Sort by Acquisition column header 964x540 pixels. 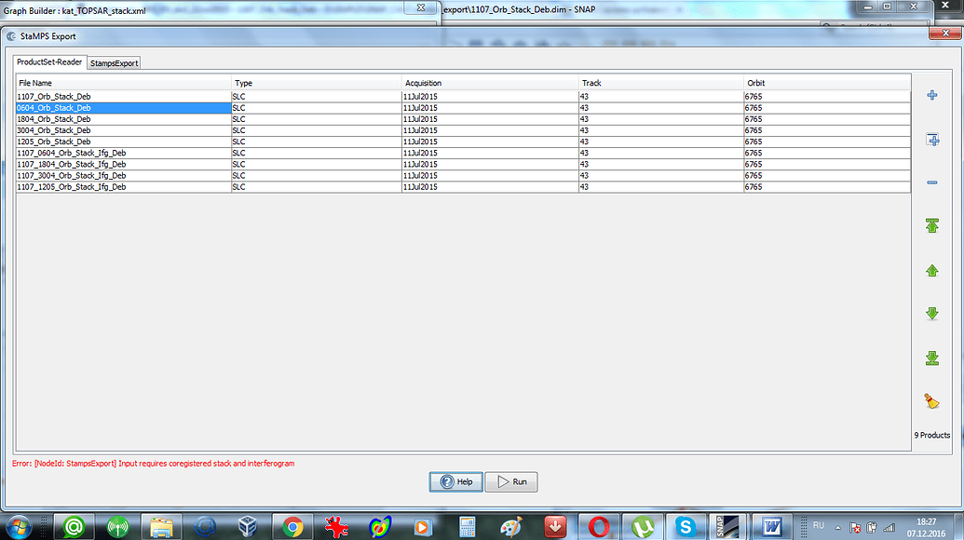[490, 83]
